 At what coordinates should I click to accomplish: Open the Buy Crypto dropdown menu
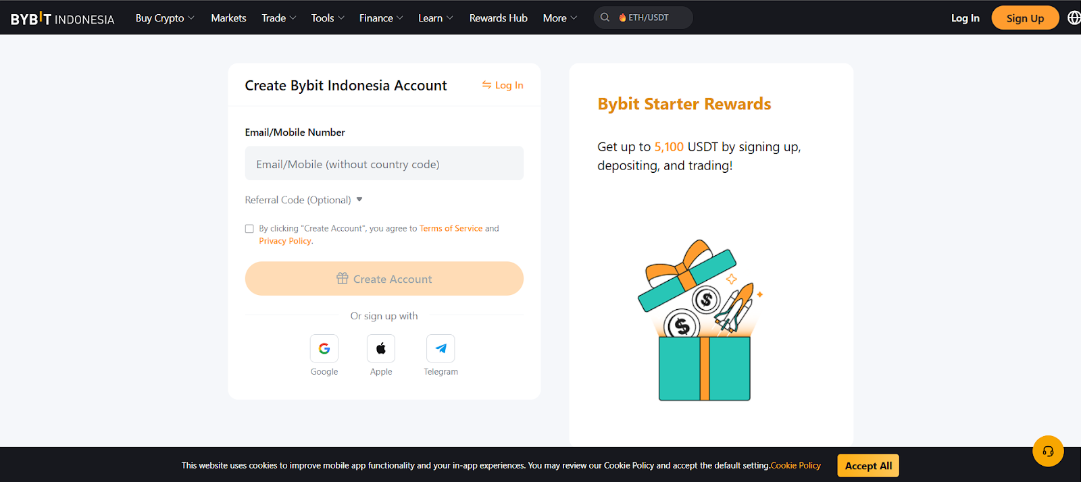[165, 18]
